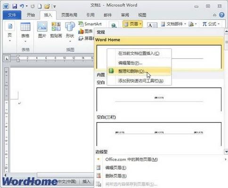Expand the Undo history dropdown arrow

click(x=27, y=6)
